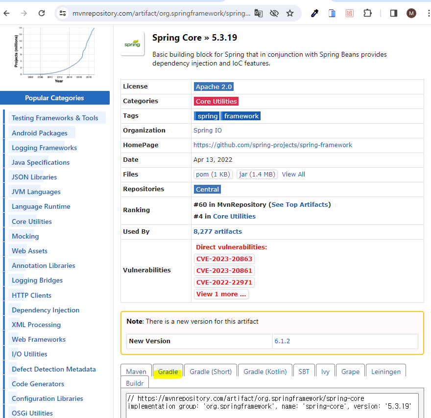
Task: Open the profile avatar M
Action: pyautogui.click(x=411, y=13)
